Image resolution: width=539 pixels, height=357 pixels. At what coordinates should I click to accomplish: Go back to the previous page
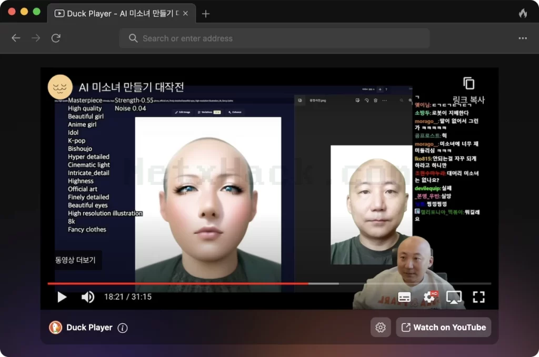pos(16,38)
